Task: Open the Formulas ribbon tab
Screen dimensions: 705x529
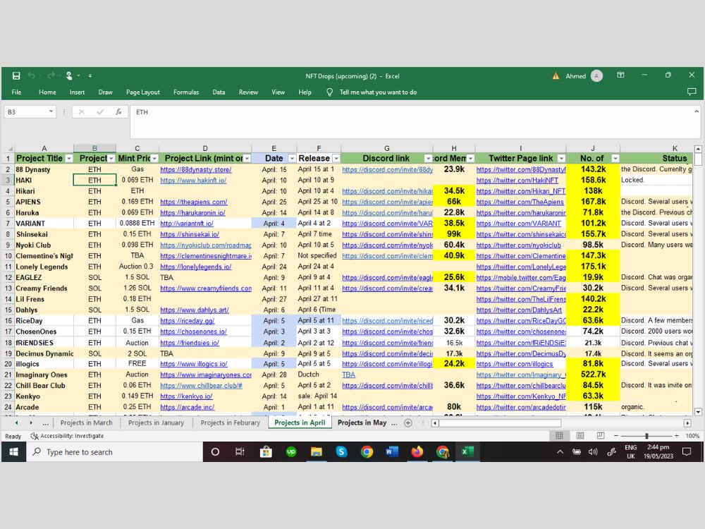Action: [x=186, y=92]
